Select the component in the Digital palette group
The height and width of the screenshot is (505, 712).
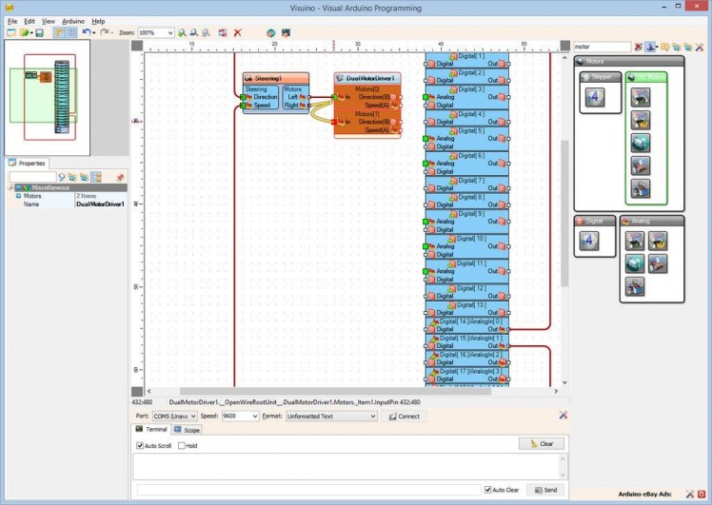587,241
